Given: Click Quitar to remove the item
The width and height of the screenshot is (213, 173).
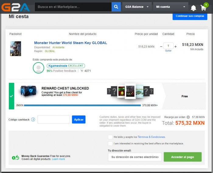Looking at the screenshot, I should [168, 51].
